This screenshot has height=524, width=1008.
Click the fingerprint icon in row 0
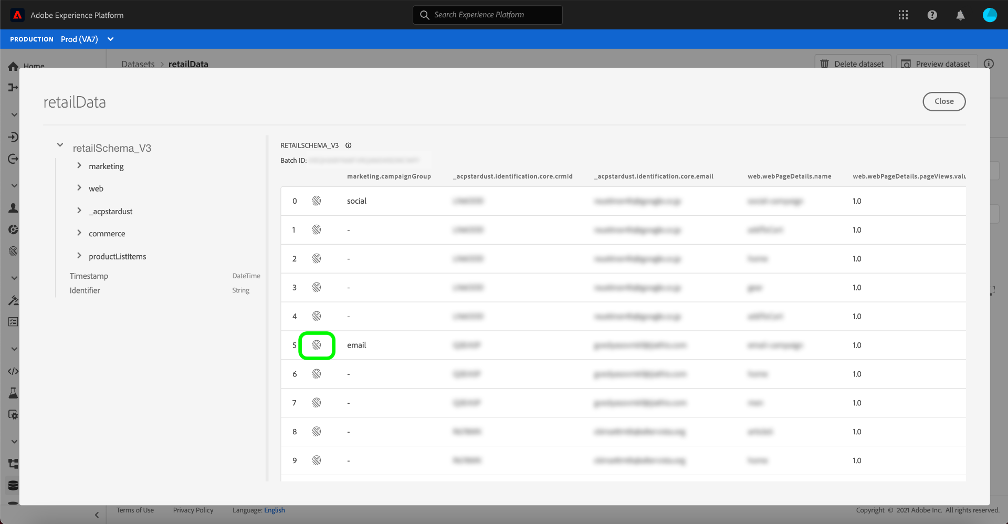coord(317,201)
